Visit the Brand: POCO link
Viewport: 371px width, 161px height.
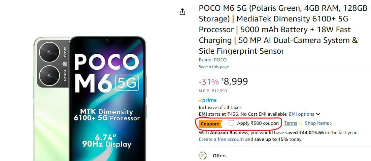coord(212,60)
